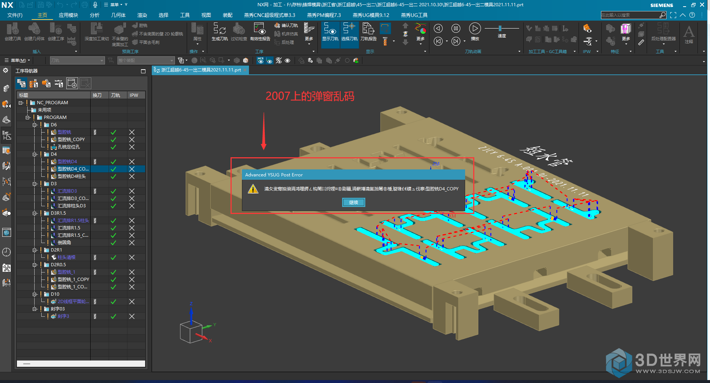Select the 型腔铣D4_CO... operation row
Viewport: 710px width, 383px height.
(x=81, y=169)
